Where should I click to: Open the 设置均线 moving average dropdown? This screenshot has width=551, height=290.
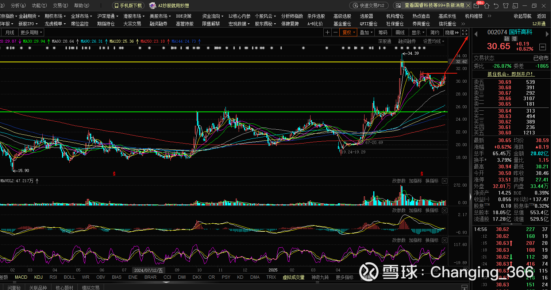tap(434, 41)
